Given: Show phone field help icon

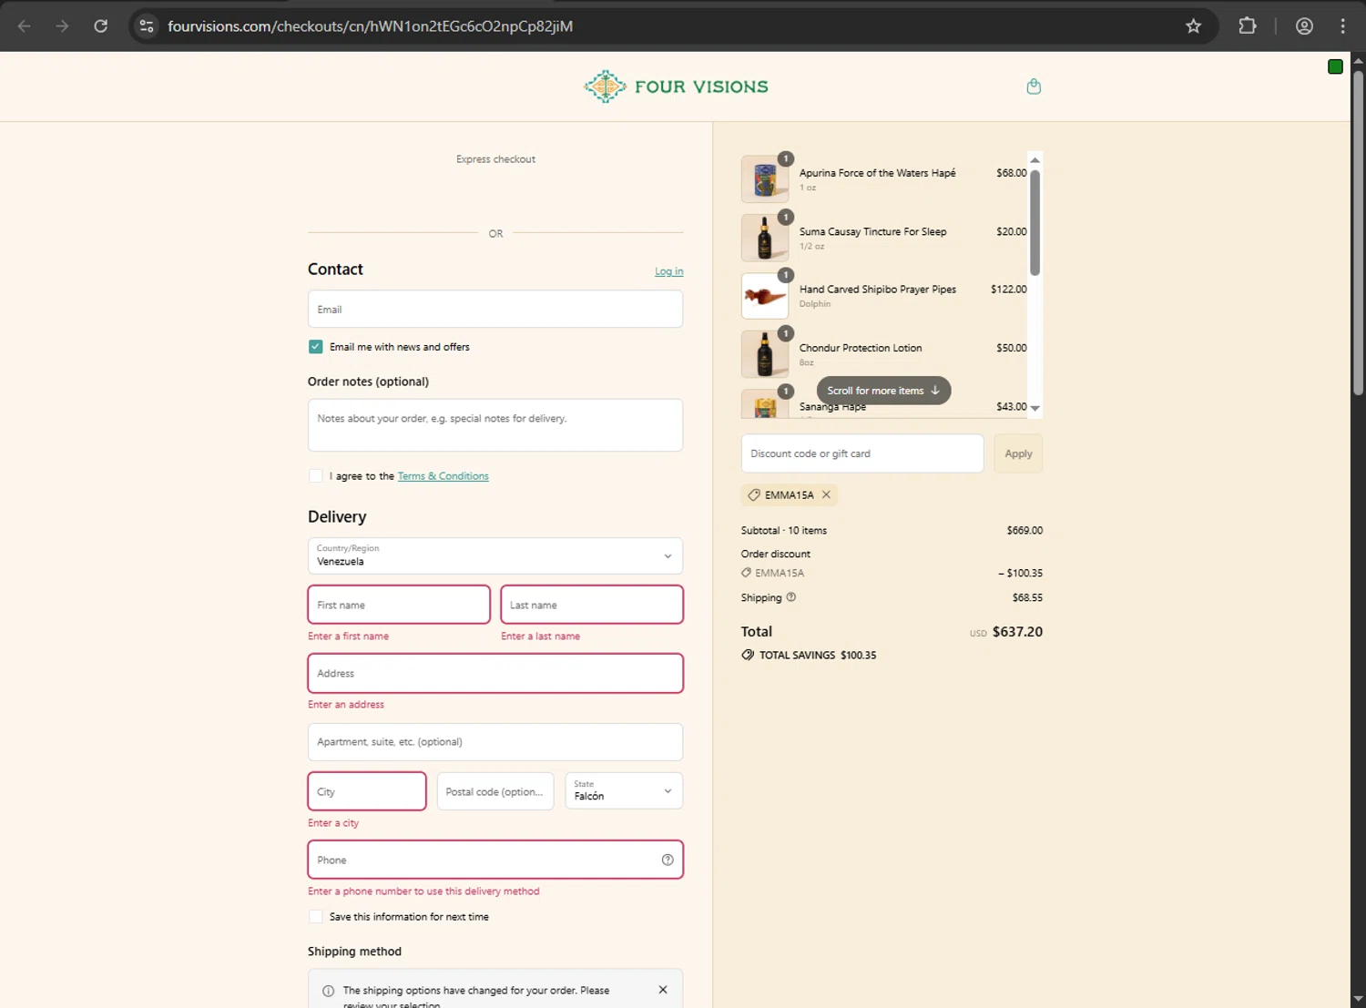Looking at the screenshot, I should tap(668, 860).
